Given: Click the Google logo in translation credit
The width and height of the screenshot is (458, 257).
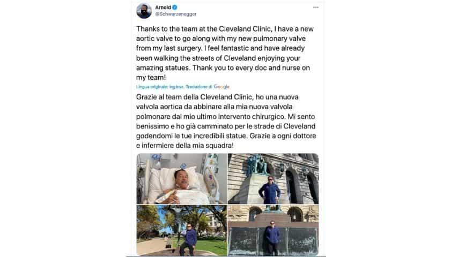Looking at the screenshot, I should [x=221, y=87].
